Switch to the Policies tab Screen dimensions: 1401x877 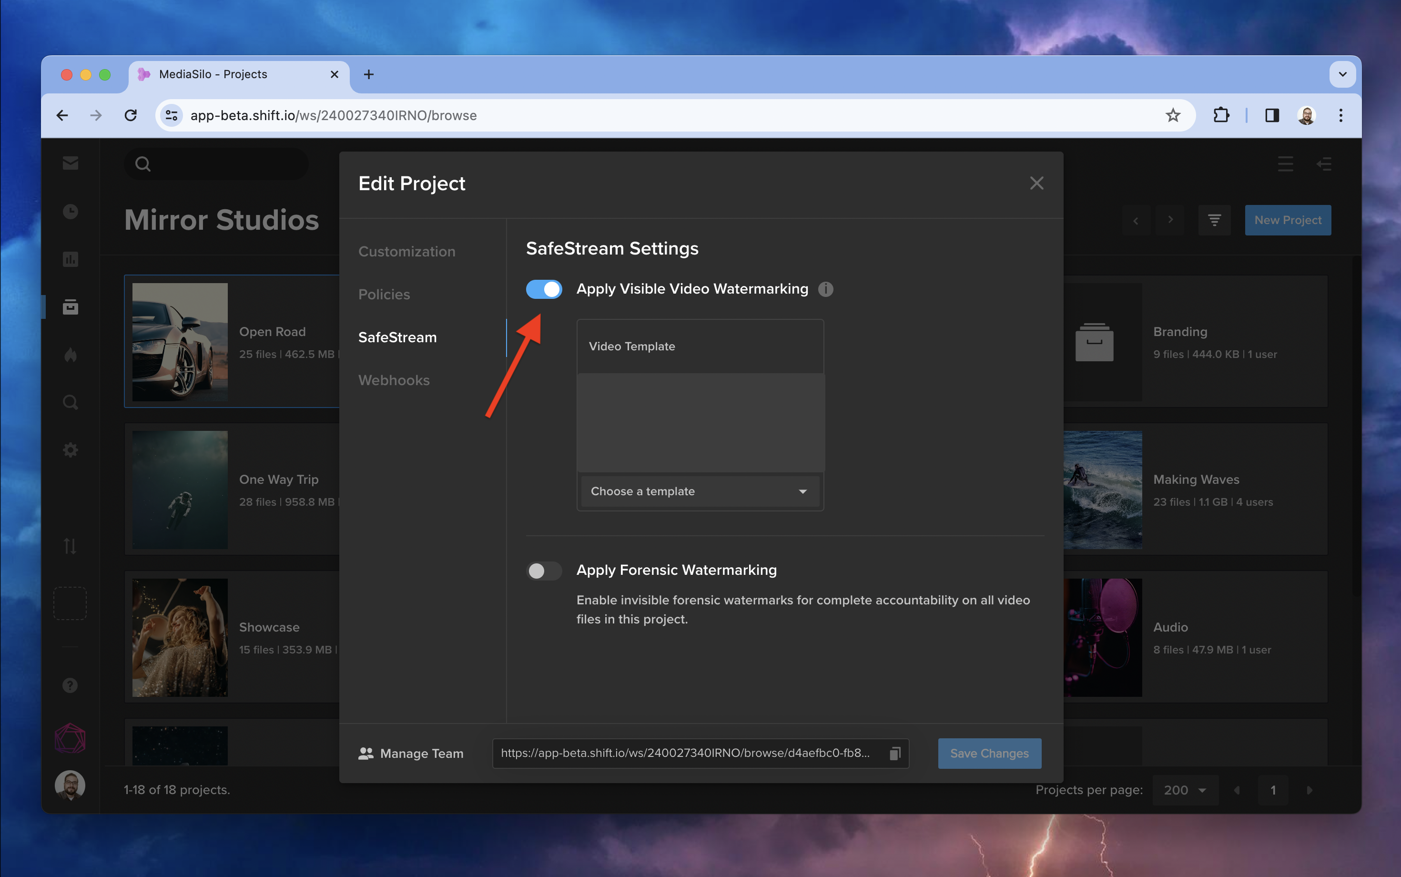point(384,295)
